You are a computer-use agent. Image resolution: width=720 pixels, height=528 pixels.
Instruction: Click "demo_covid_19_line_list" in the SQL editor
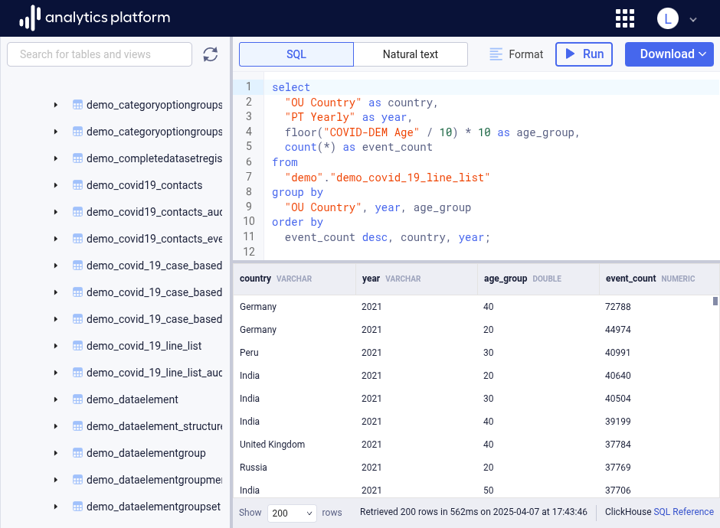click(410, 178)
